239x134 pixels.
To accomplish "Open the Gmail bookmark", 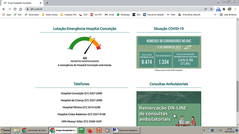I will pos(109,14).
